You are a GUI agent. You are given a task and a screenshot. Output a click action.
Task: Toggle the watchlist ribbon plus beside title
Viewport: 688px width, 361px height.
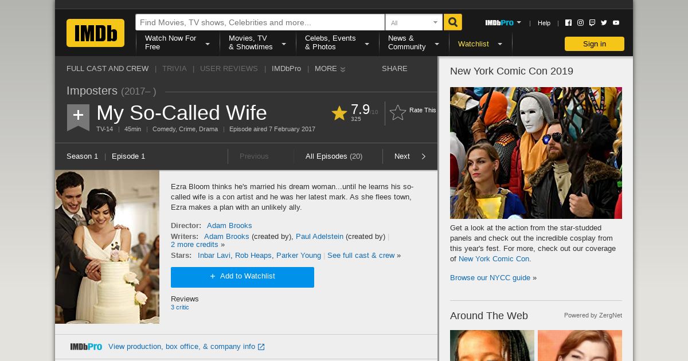pyautogui.click(x=78, y=117)
